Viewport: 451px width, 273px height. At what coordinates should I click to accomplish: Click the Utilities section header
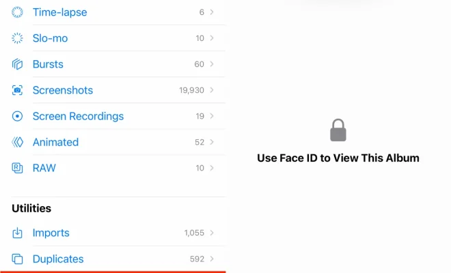[x=31, y=208]
